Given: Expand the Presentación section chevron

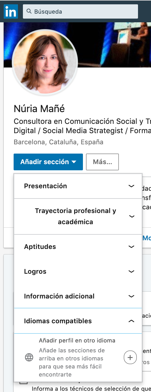Looking at the screenshot, I should (x=132, y=186).
